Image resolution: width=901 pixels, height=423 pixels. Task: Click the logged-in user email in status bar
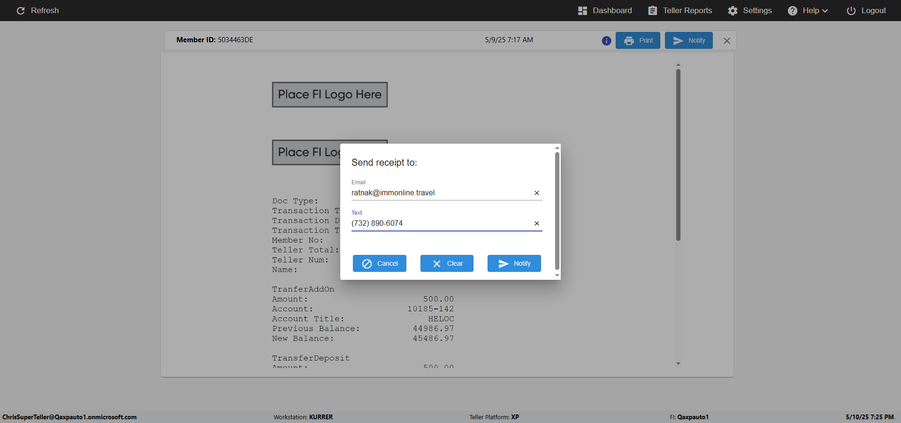click(69, 417)
